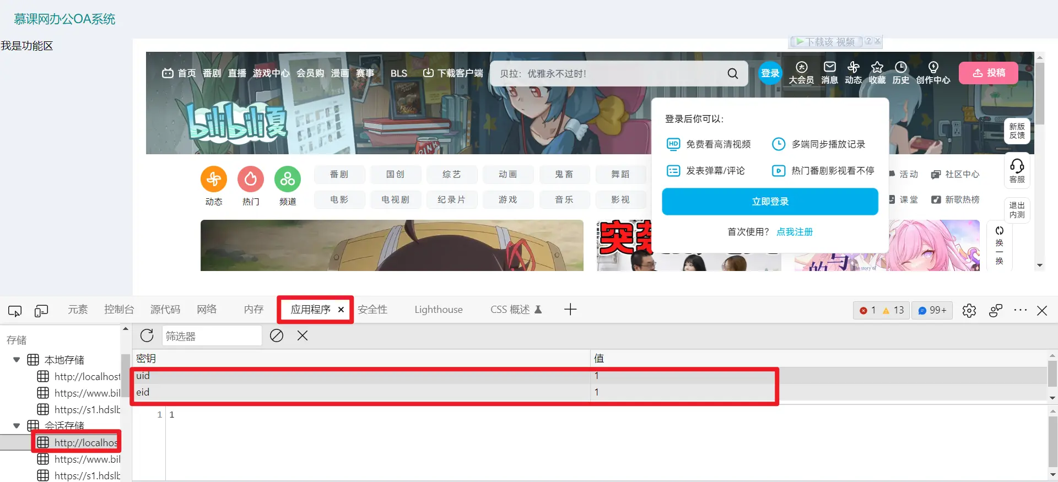Click the 换一换 refresh icon

pyautogui.click(x=999, y=231)
